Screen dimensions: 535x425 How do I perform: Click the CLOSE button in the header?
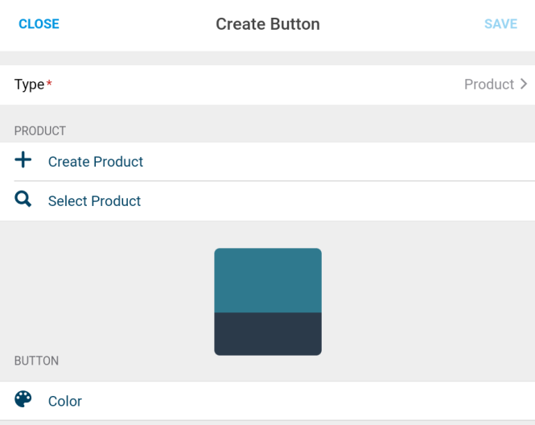point(39,24)
